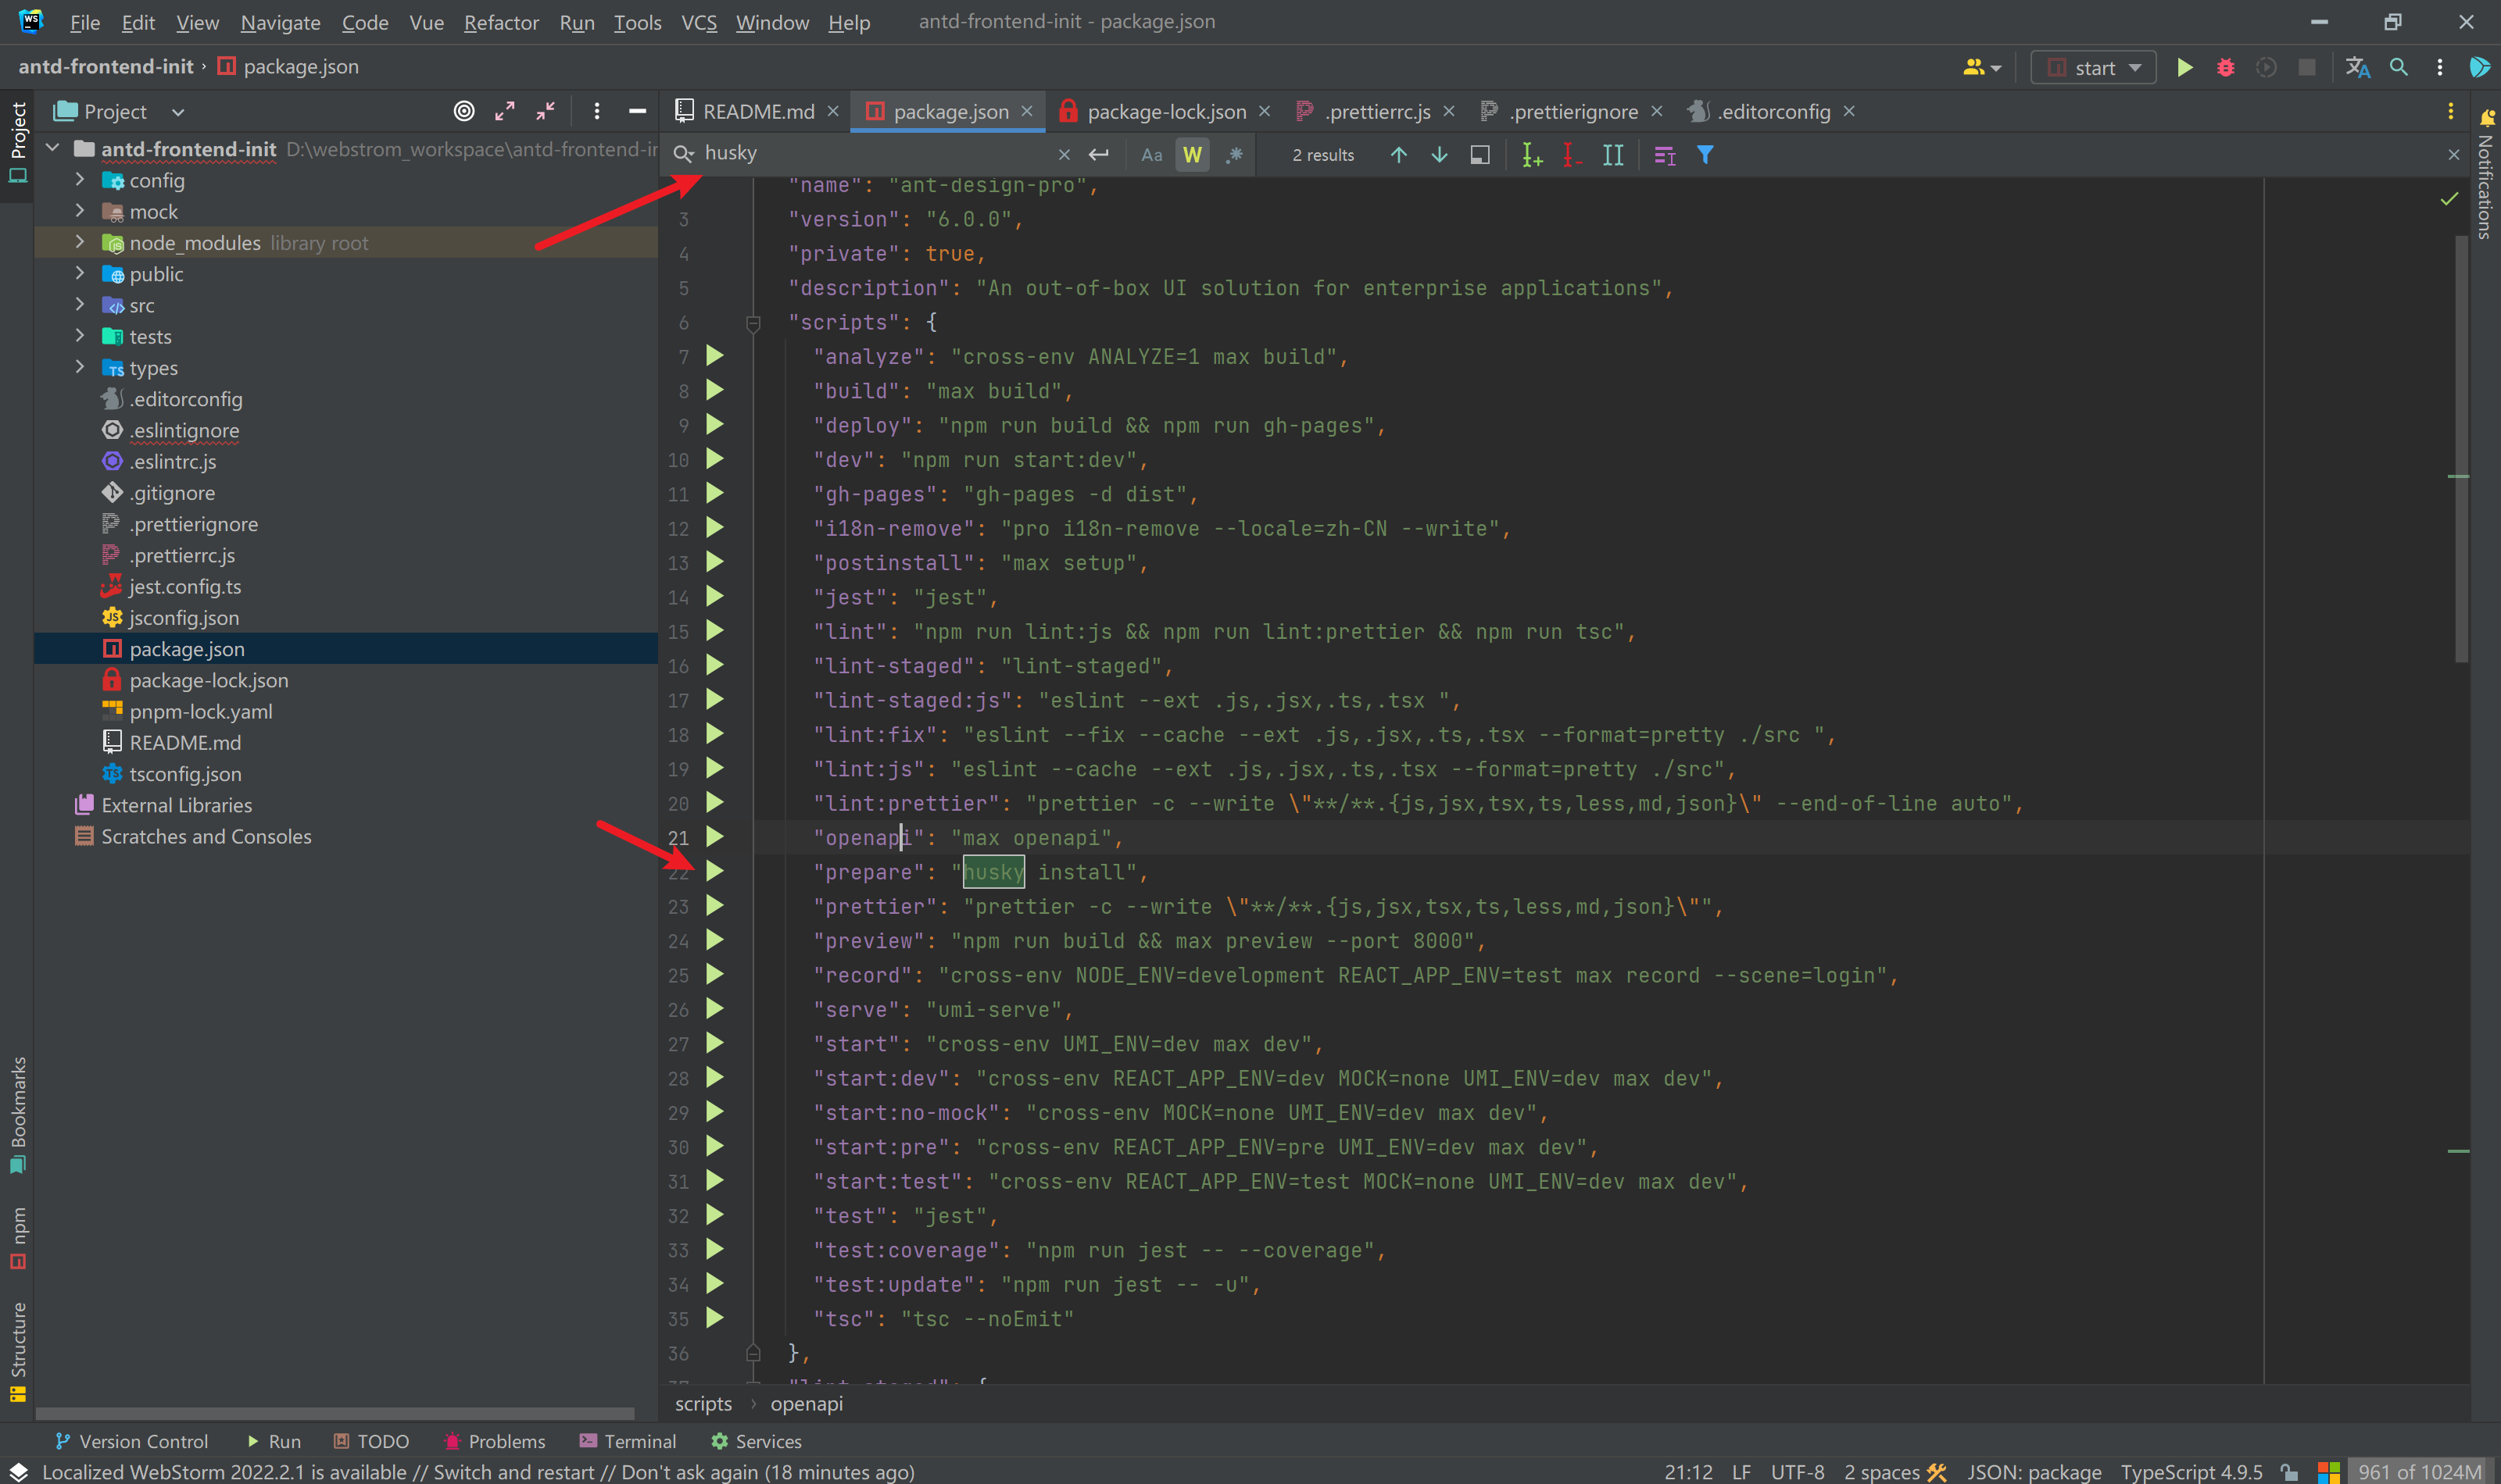The height and width of the screenshot is (1484, 2501).
Task: Open the Refactor menu
Action: click(x=501, y=22)
